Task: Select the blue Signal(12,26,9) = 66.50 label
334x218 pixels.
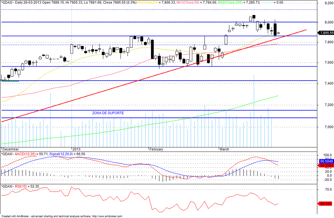Action: [67, 154]
